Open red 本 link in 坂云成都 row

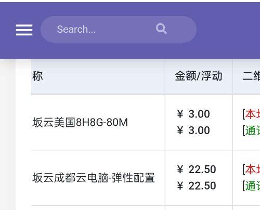[x=252, y=169]
